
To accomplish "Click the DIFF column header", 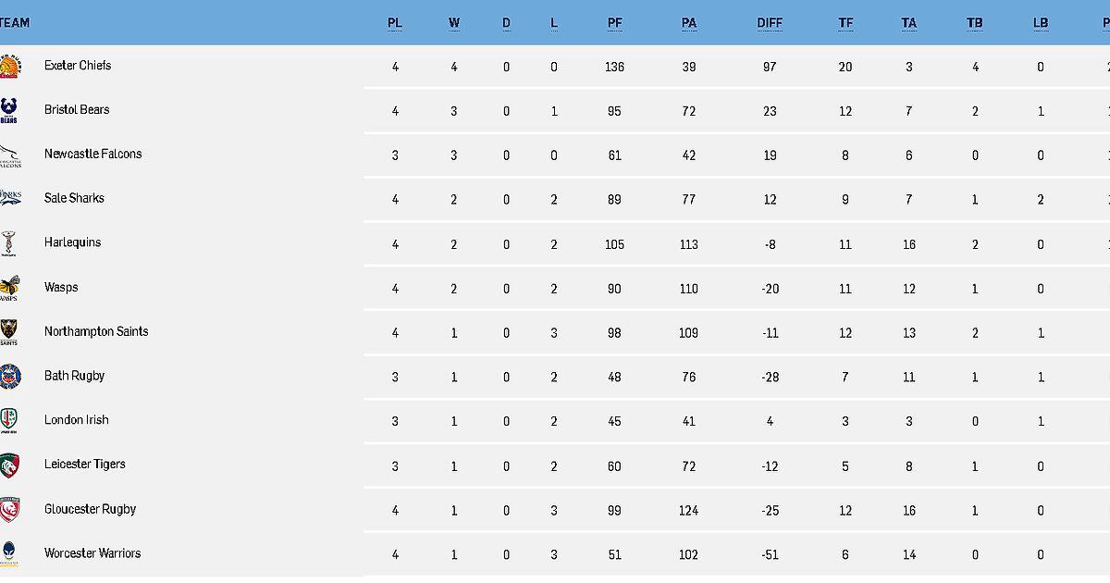I will pos(770,23).
